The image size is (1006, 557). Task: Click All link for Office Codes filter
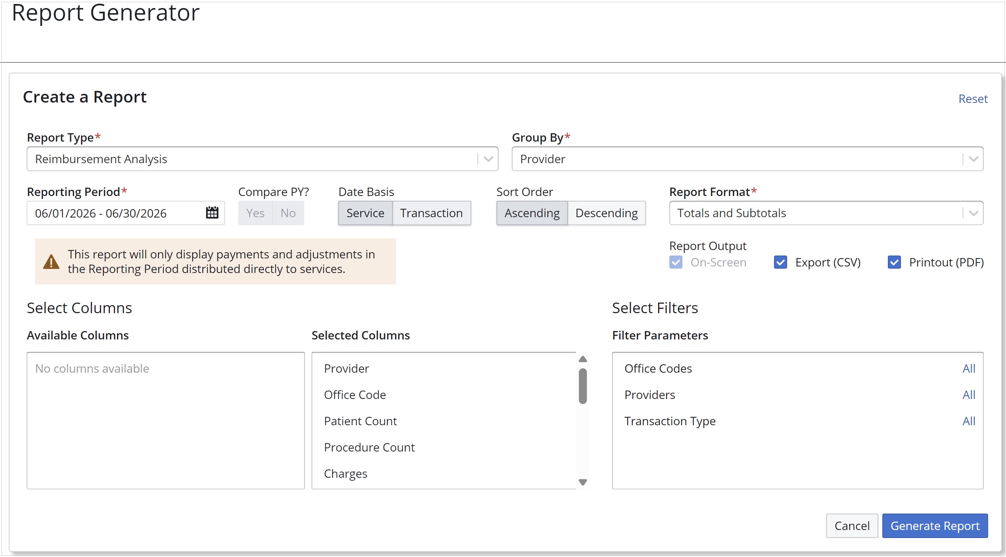(x=968, y=369)
